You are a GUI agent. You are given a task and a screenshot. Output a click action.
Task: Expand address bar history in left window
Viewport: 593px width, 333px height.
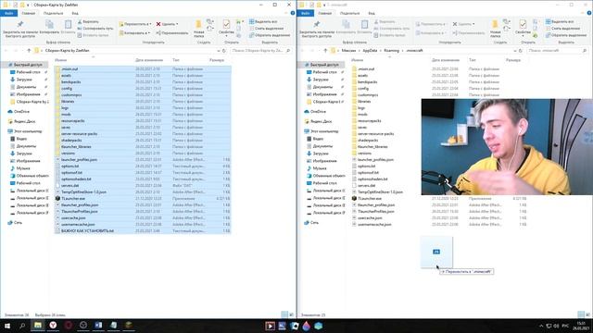click(x=219, y=50)
